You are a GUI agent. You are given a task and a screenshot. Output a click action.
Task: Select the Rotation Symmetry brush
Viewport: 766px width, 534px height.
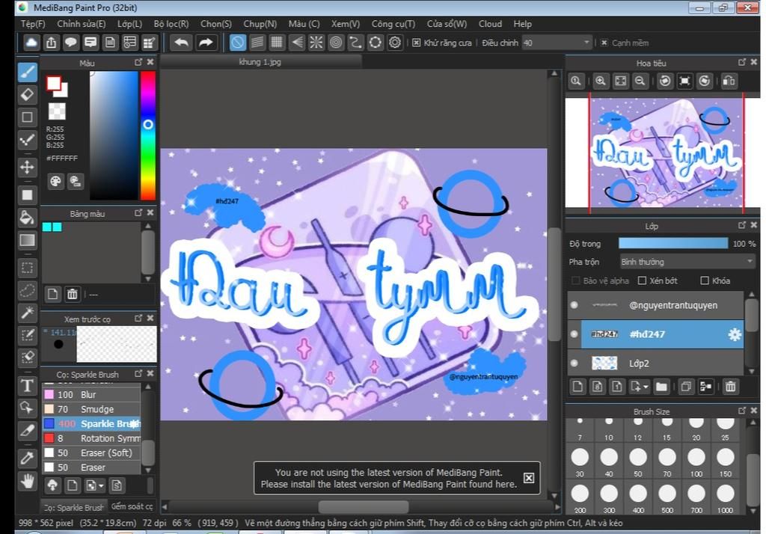pos(92,438)
